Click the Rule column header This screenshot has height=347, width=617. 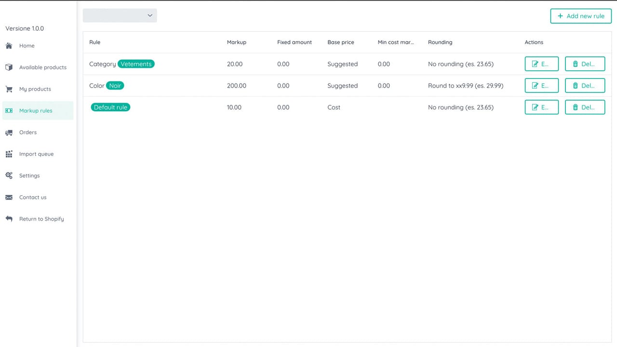point(95,42)
